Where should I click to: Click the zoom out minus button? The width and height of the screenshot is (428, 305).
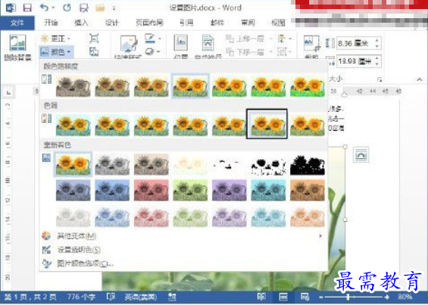(320, 297)
